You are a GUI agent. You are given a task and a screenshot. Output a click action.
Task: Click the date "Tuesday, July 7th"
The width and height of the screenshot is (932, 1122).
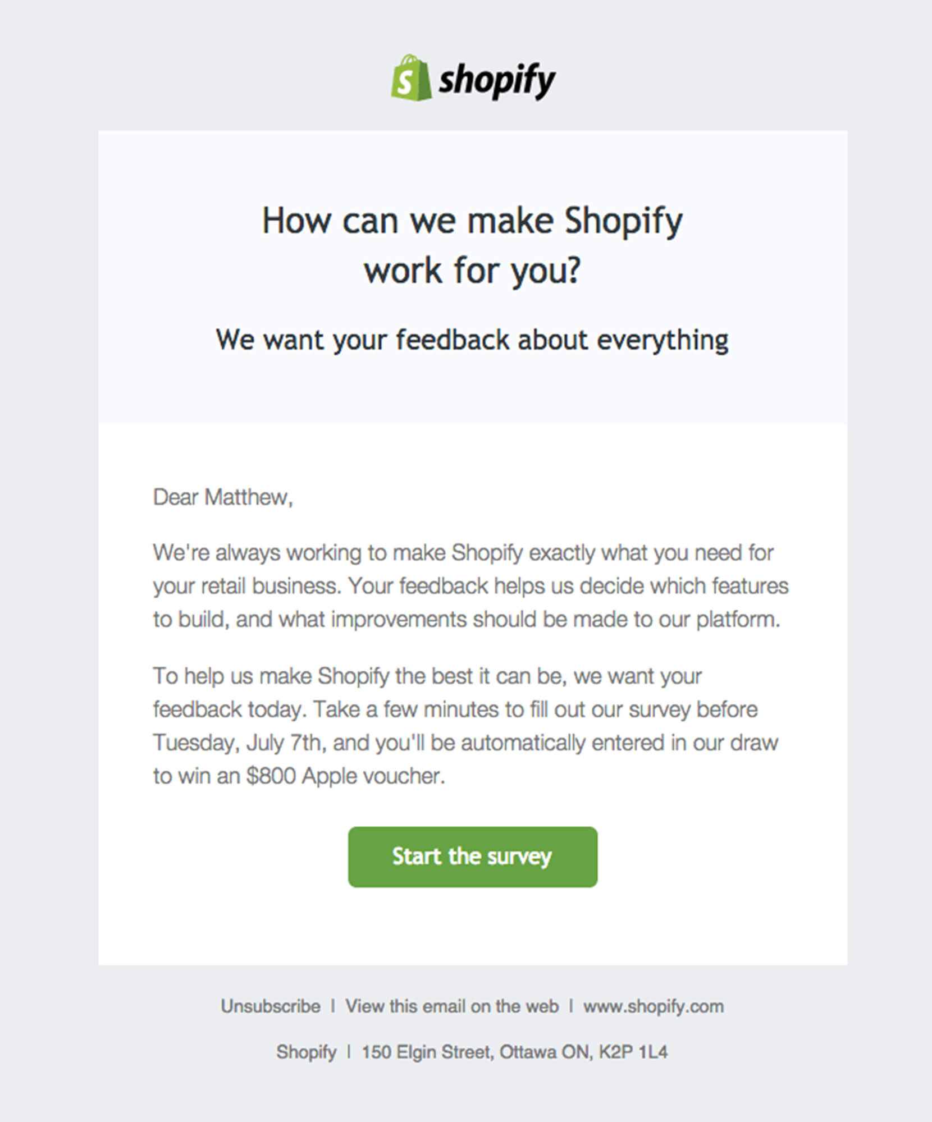(x=237, y=743)
